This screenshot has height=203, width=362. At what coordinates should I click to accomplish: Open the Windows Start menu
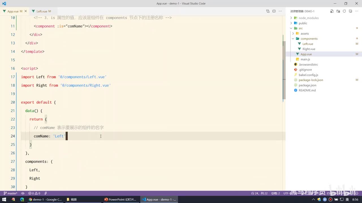click(x=4, y=199)
